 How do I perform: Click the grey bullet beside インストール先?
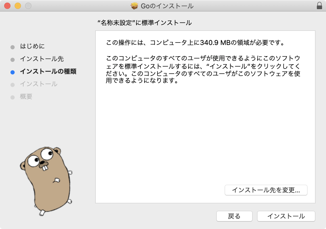click(13, 60)
